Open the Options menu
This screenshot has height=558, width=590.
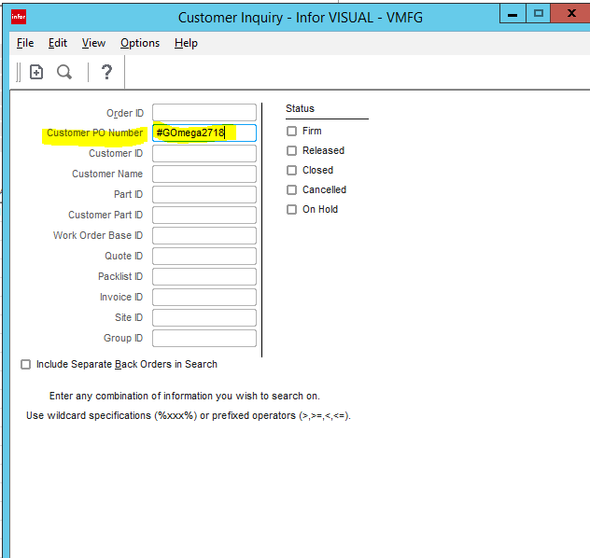click(140, 43)
